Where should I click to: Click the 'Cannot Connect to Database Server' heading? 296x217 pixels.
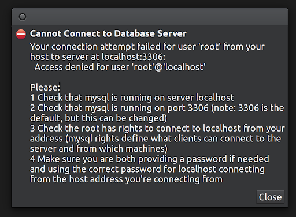tap(108, 33)
